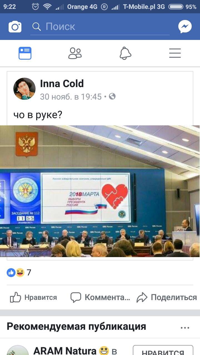Viewport: 200px width, 355px height.
Task: View Inna Cold's profile picture
Action: coord(24,89)
